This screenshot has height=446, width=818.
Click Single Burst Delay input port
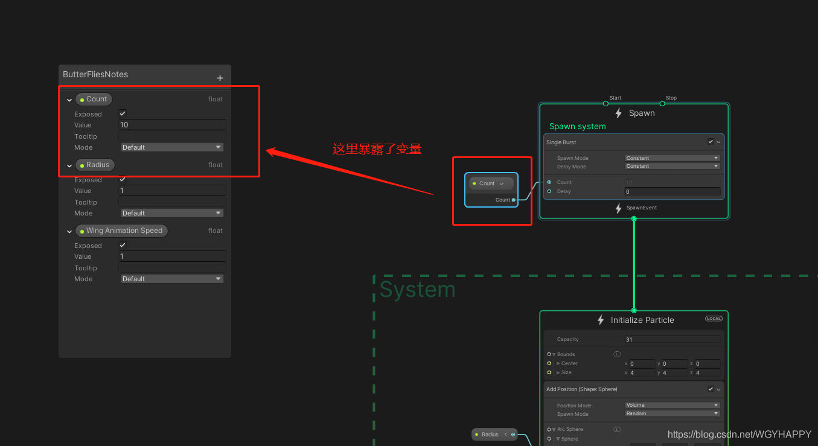549,191
